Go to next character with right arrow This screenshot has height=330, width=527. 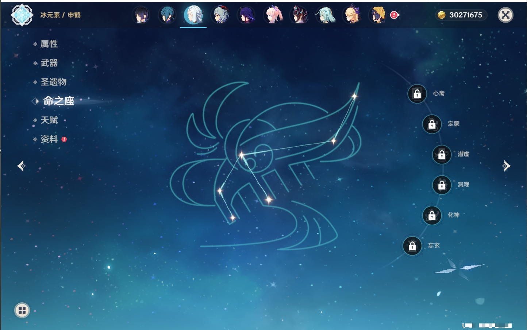click(x=506, y=166)
